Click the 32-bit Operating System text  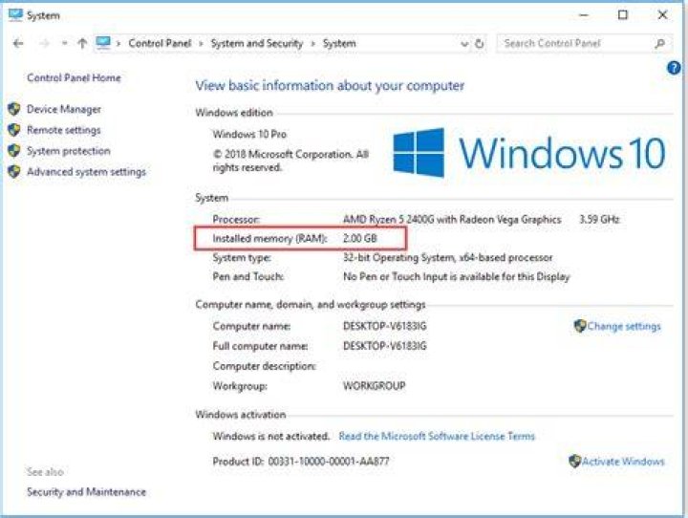pyautogui.click(x=448, y=258)
